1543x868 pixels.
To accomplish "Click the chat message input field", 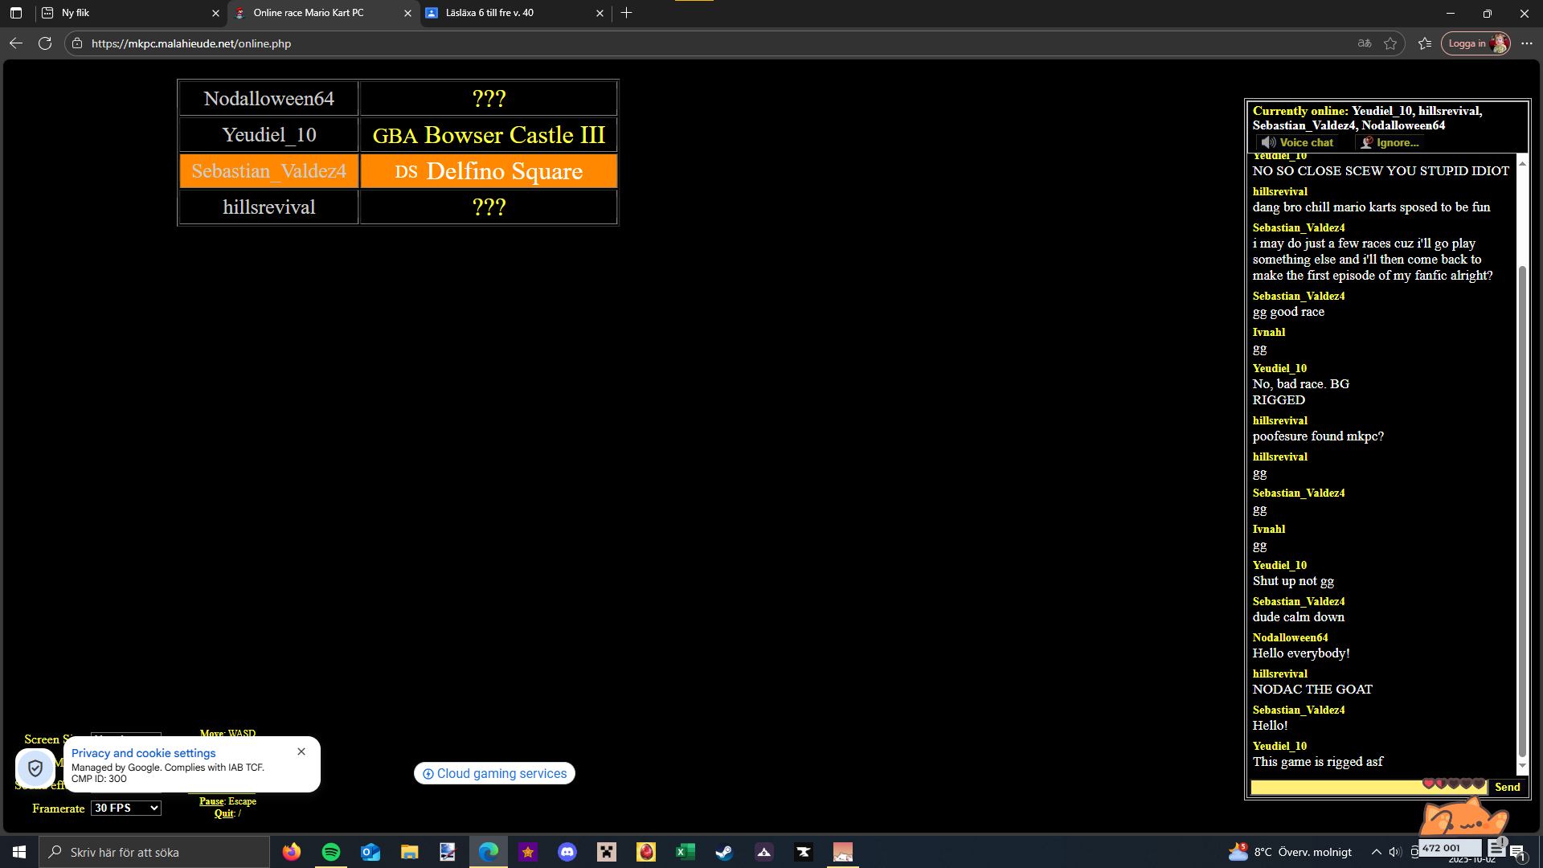I will point(1334,787).
